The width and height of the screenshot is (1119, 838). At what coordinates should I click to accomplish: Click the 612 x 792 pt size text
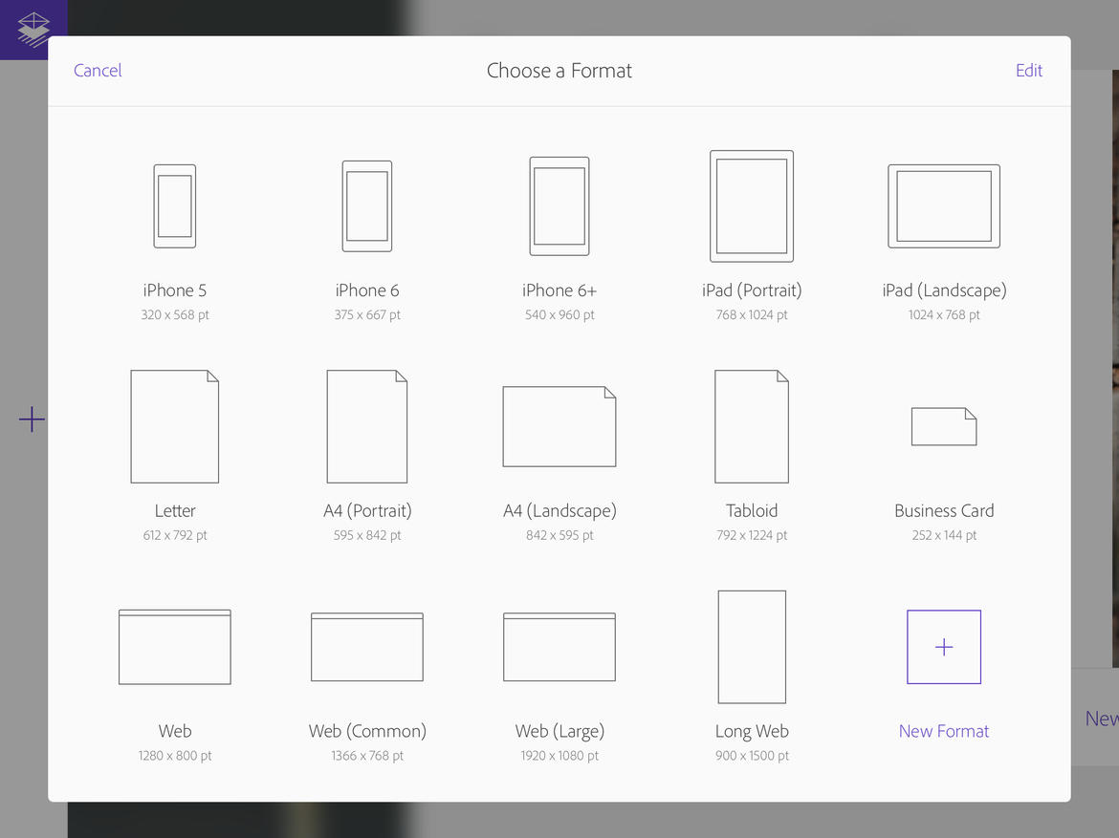pyautogui.click(x=175, y=535)
